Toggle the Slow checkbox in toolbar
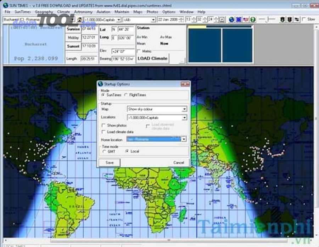The width and height of the screenshot is (319, 247). click(304, 19)
